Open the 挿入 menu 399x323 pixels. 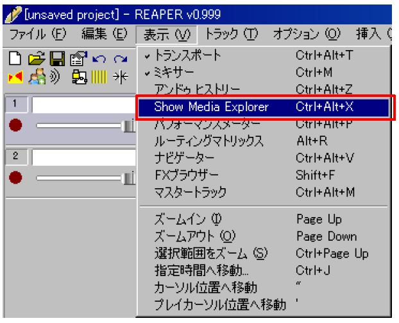(373, 34)
